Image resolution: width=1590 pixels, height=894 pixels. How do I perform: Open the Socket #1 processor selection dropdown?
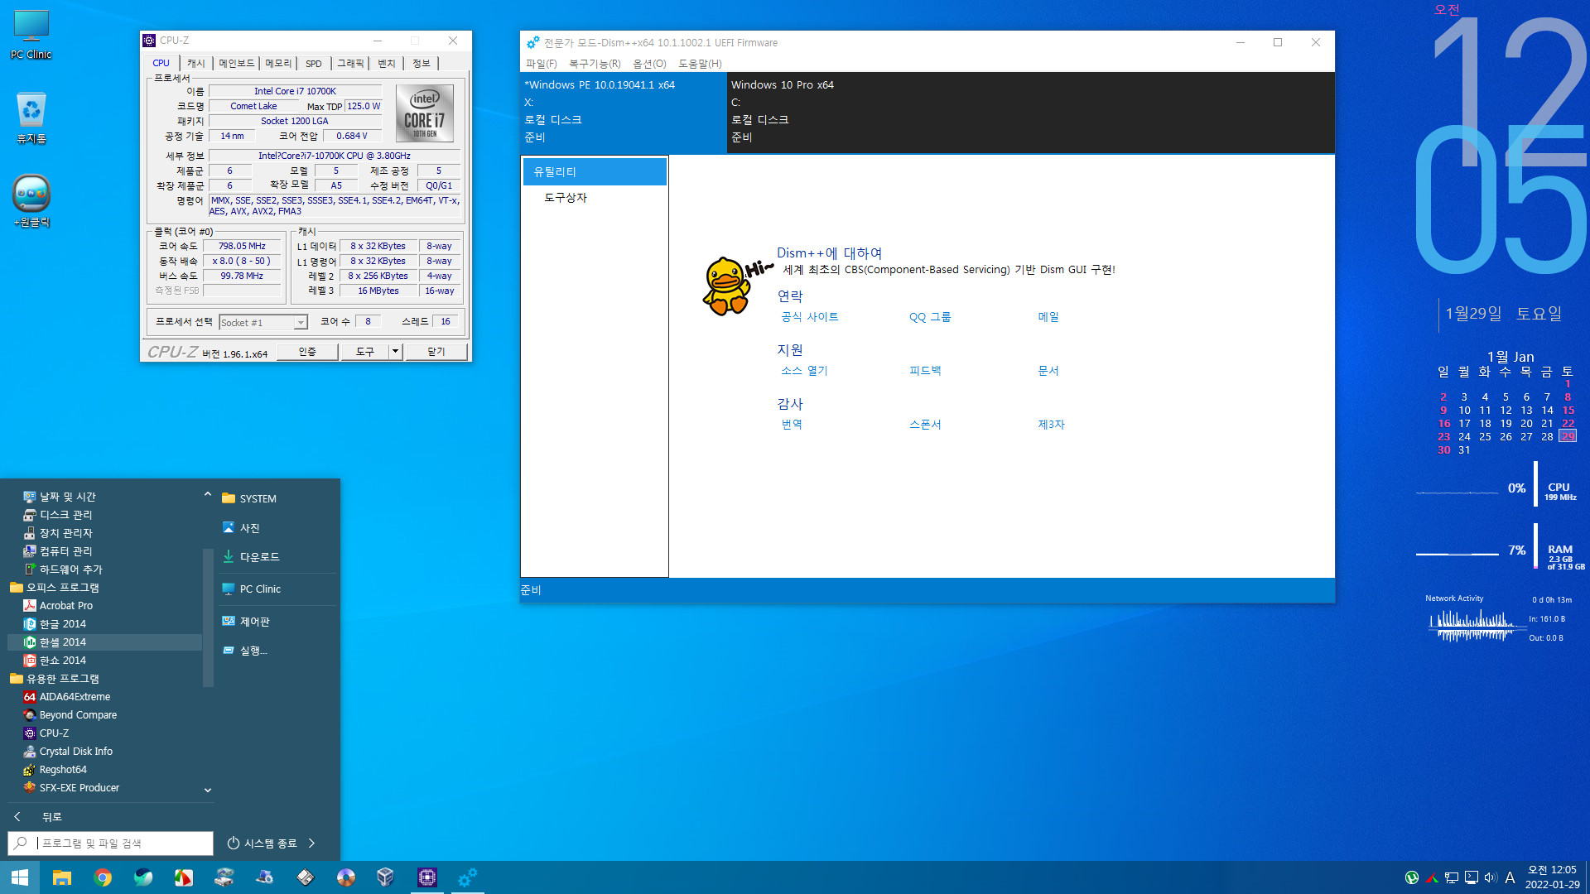tap(263, 322)
